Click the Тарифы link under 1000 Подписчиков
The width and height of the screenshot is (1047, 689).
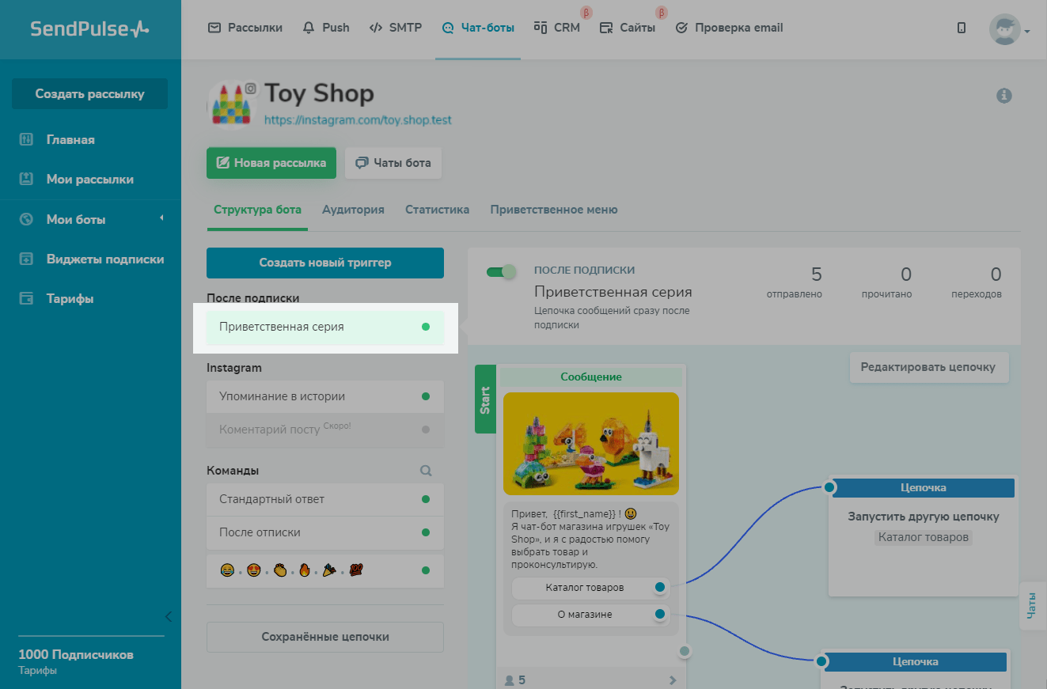click(37, 671)
